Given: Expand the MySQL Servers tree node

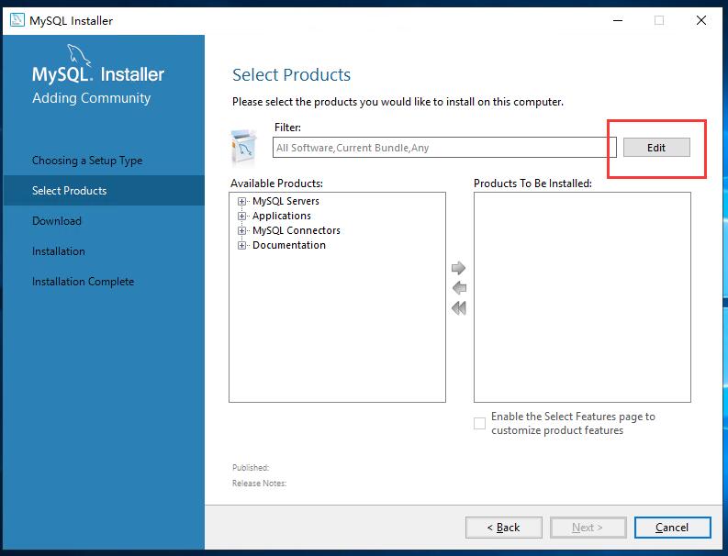Looking at the screenshot, I should coord(241,202).
